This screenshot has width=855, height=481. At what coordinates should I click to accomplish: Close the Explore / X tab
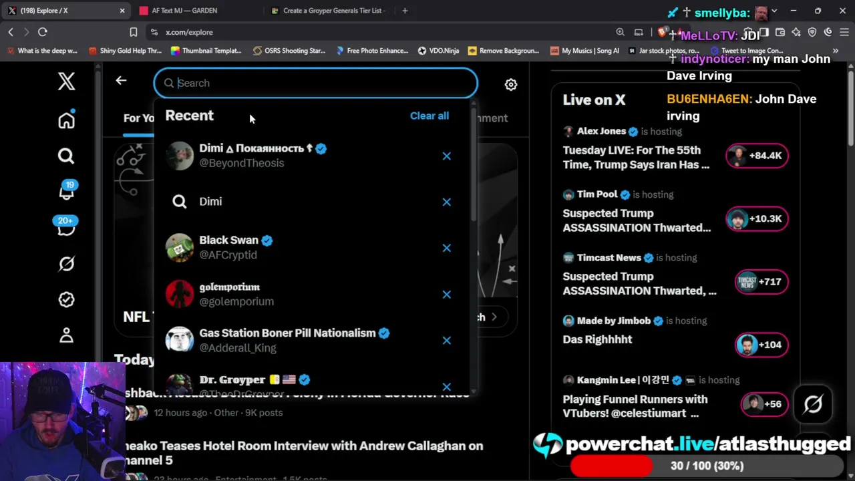pos(122,11)
